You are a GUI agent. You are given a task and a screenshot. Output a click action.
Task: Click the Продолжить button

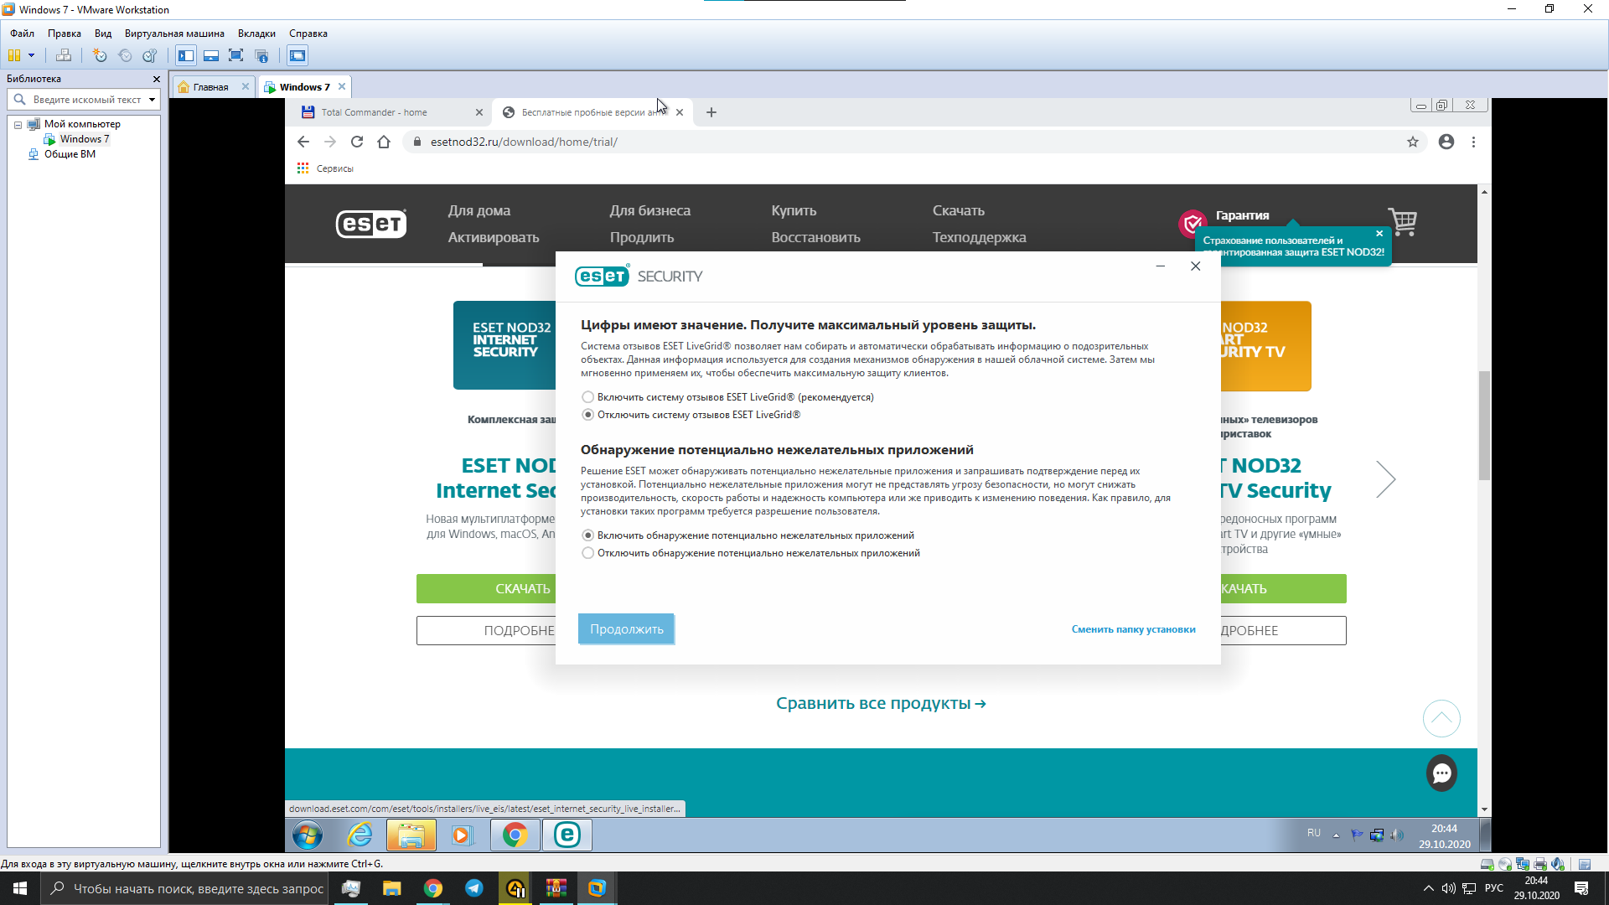coord(627,629)
